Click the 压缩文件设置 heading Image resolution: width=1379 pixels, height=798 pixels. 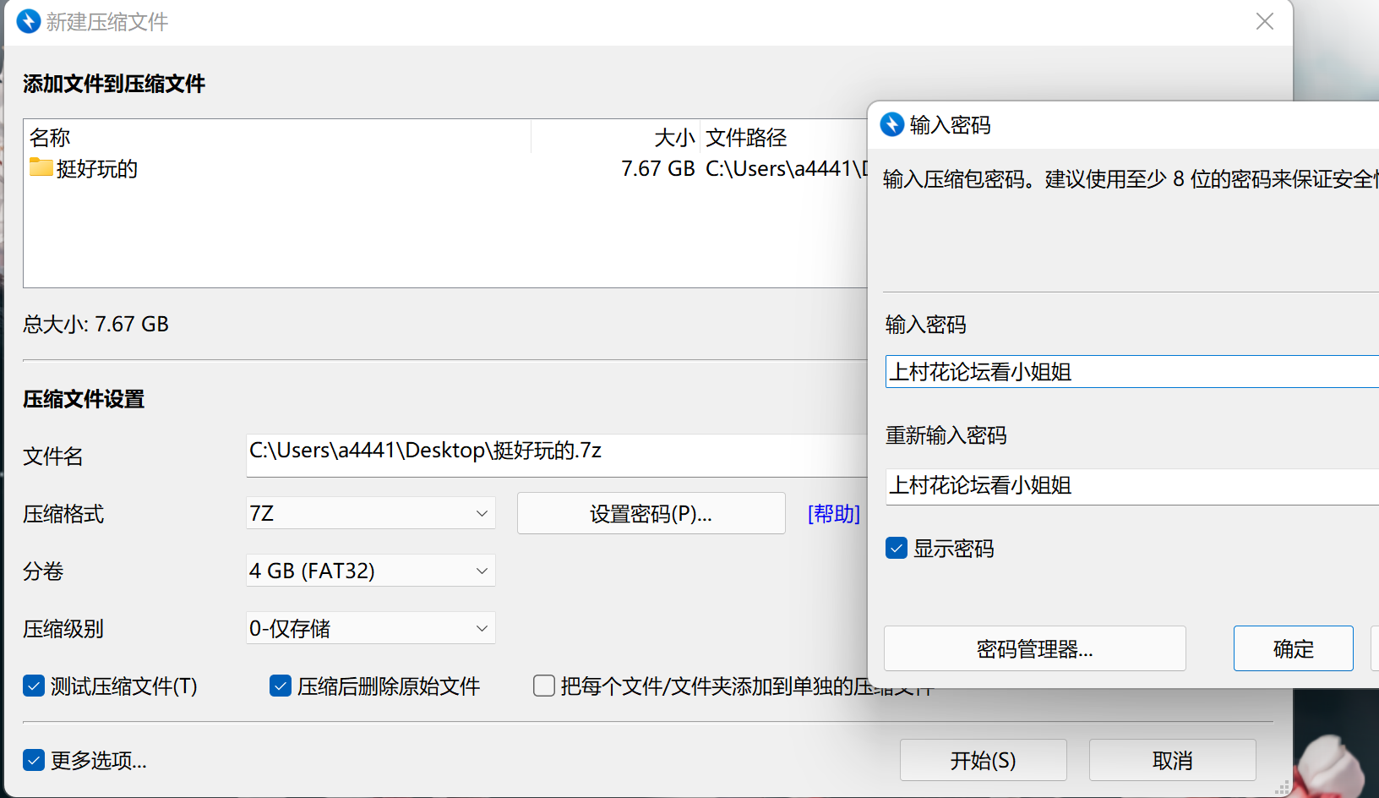[x=84, y=399]
